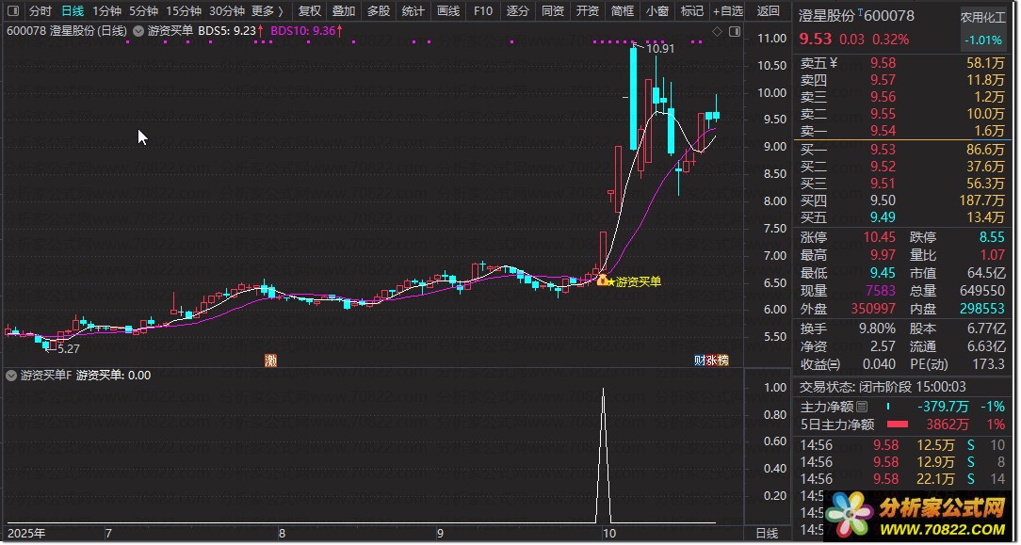Switch to 5分钟 period
This screenshot has height=545, width=1021.
[143, 11]
